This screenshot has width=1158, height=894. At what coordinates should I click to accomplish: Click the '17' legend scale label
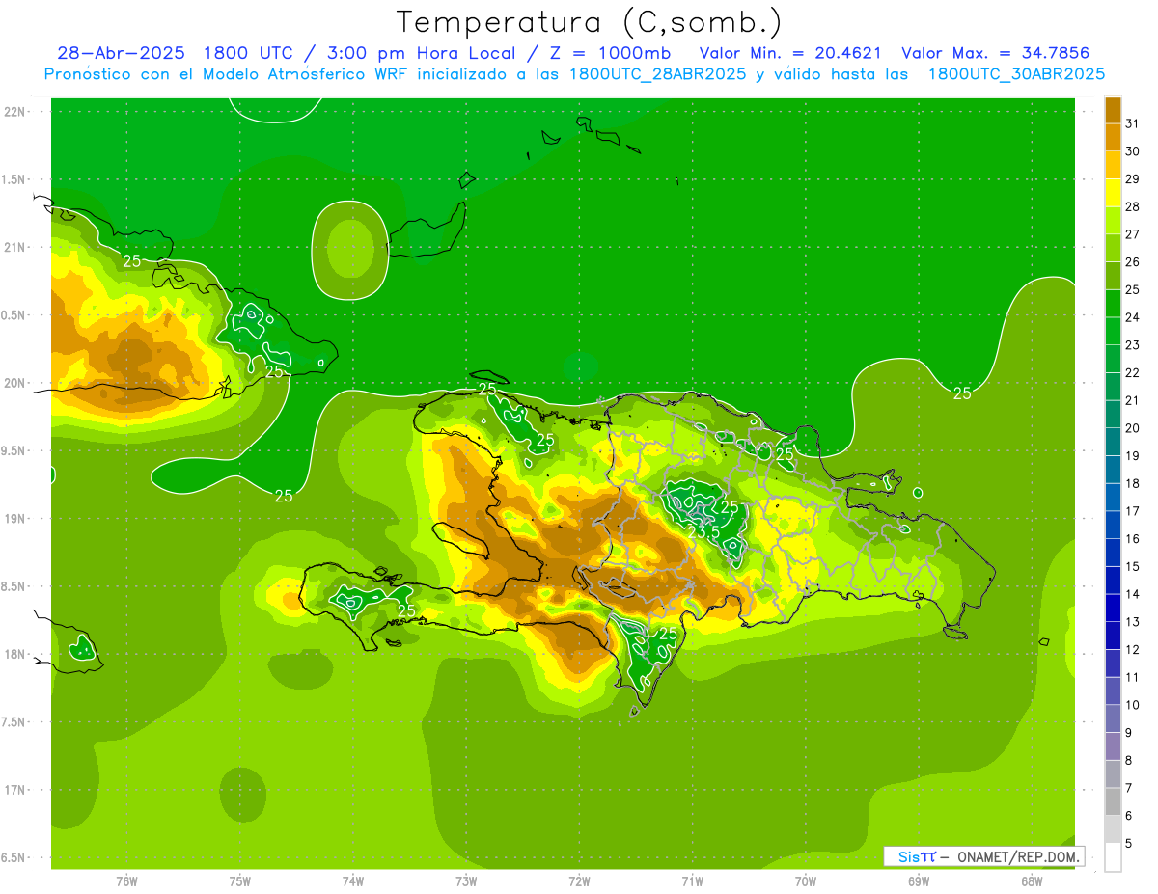[1132, 511]
